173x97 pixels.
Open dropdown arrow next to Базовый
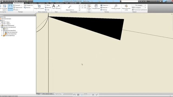point(21,5)
